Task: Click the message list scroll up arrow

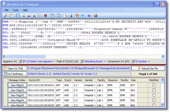Action: click(162, 80)
